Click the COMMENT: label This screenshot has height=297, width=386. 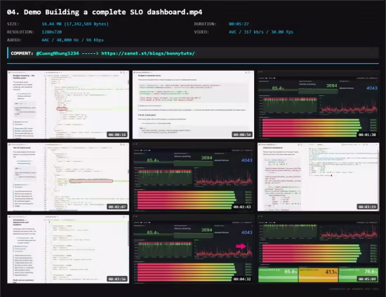[22, 53]
